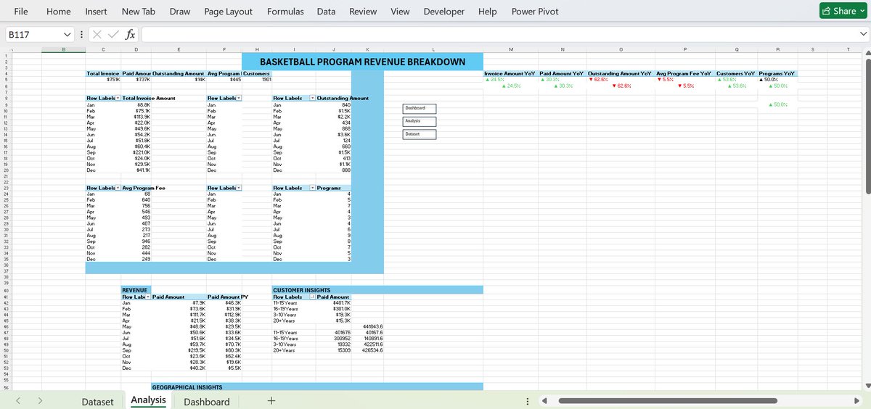Switch to the Dashboard sheet tab
Viewport: 871px width, 409px height.
(207, 402)
